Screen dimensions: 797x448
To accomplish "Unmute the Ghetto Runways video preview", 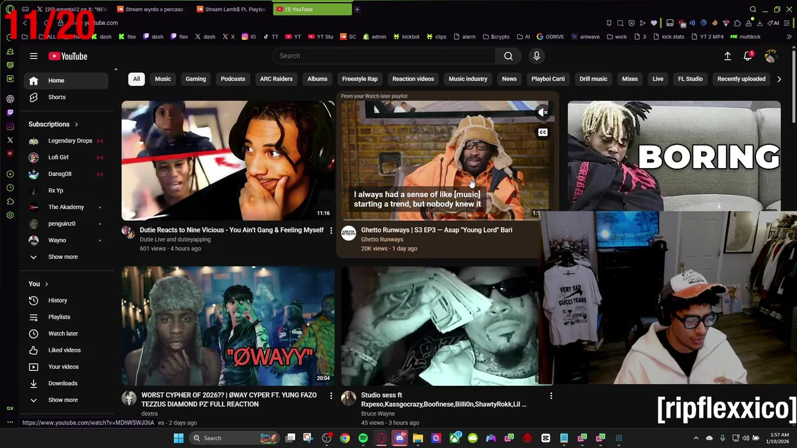I will 544,113.
